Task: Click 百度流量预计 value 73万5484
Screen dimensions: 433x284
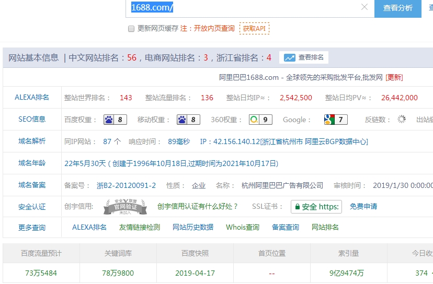Action: click(41, 273)
